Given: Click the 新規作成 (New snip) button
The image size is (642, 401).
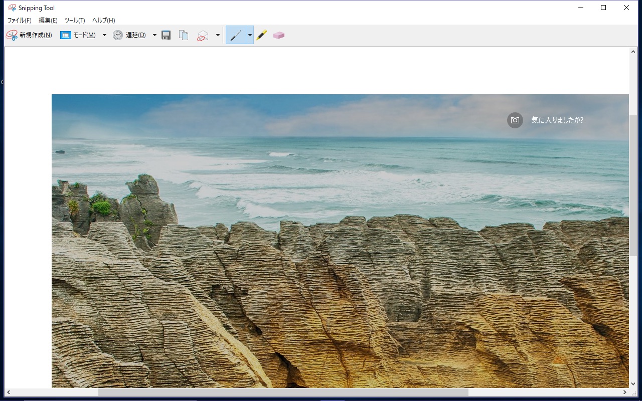Looking at the screenshot, I should coord(29,35).
